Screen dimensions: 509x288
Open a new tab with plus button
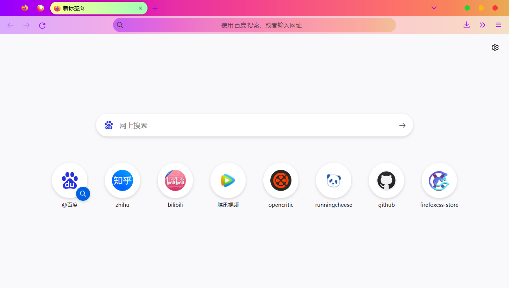(x=155, y=8)
